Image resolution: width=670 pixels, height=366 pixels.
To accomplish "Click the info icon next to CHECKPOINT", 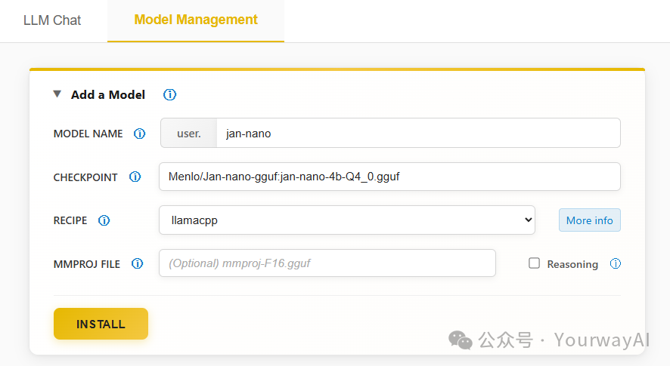I will pyautogui.click(x=135, y=177).
